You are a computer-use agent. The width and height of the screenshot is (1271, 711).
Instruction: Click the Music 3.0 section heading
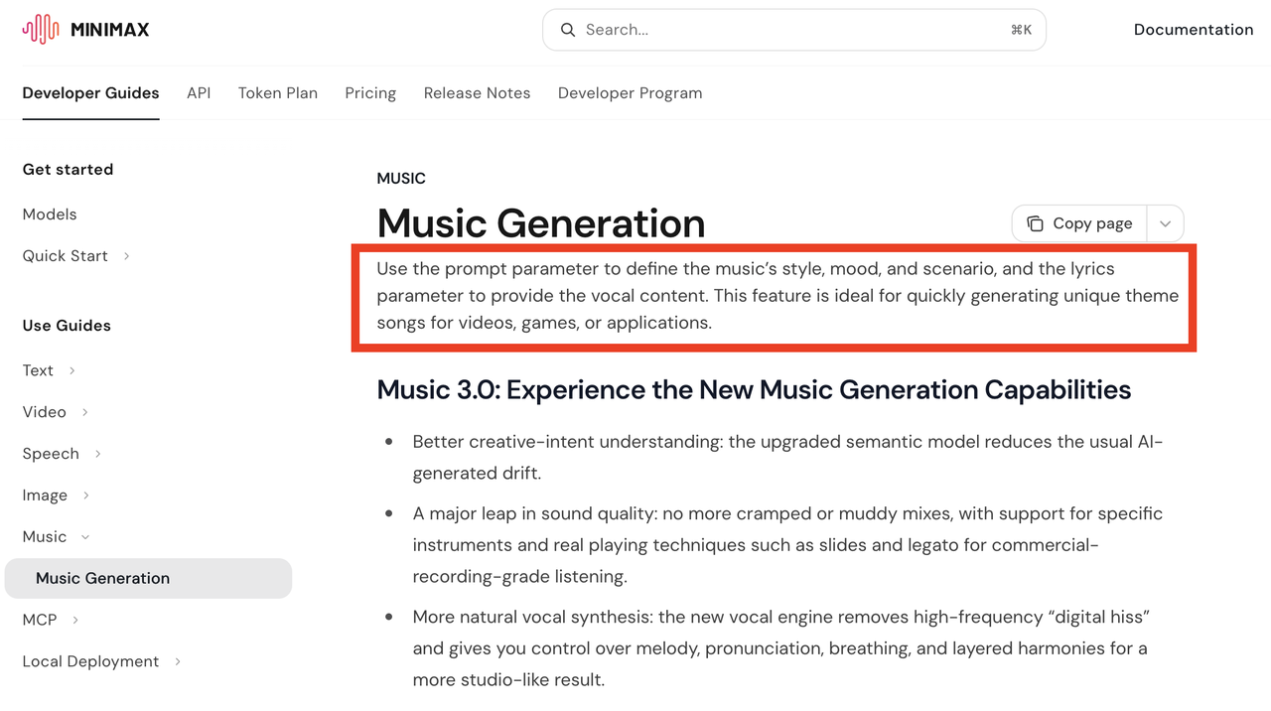click(754, 389)
